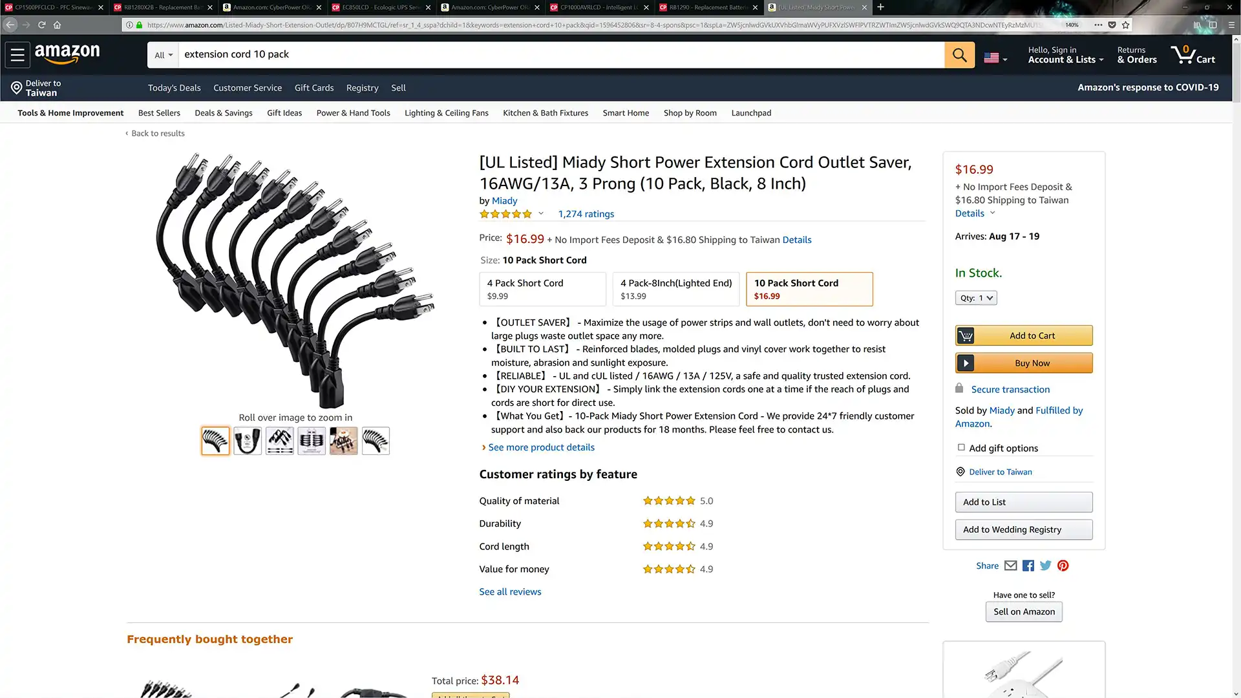Open the hamburger menu icon
The image size is (1241, 698).
tap(17, 55)
